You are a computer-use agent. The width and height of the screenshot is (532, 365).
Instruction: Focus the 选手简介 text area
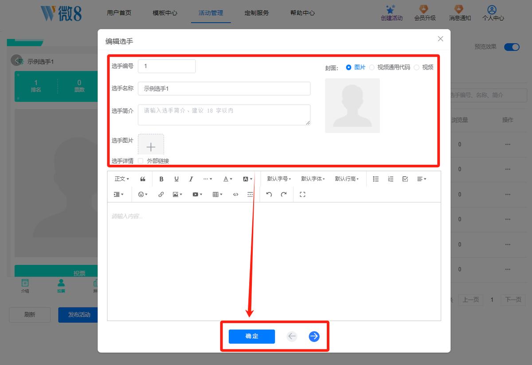point(224,115)
